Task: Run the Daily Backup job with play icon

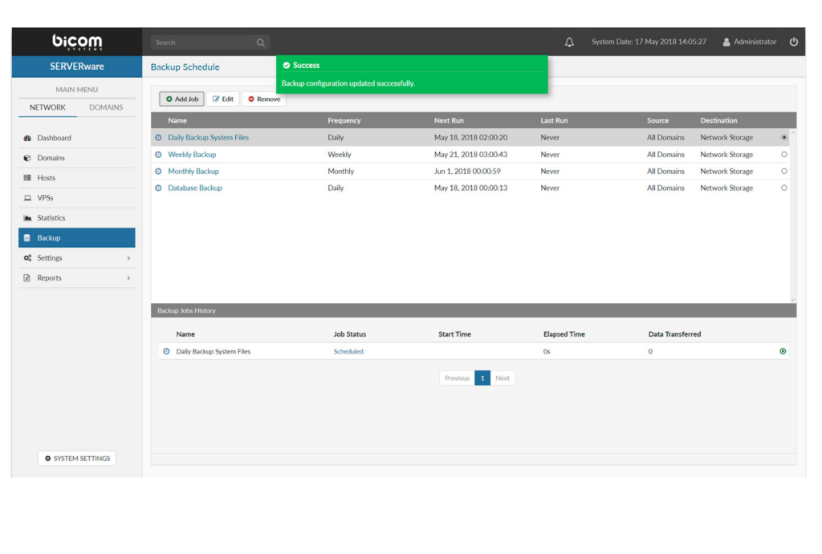Action: point(783,351)
